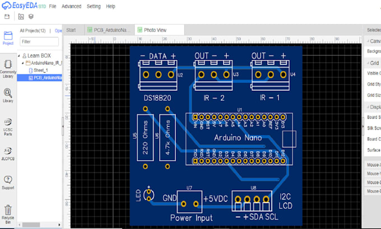Click the DS18B20 label on the PCB
Image resolution: width=381 pixels, height=229 pixels.
click(157, 98)
